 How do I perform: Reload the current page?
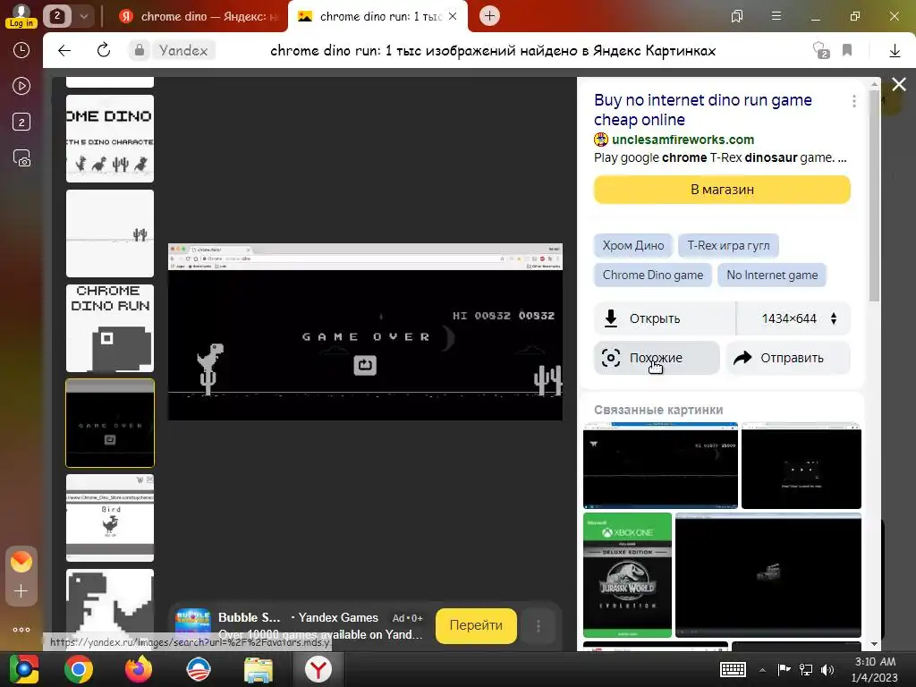(x=104, y=50)
